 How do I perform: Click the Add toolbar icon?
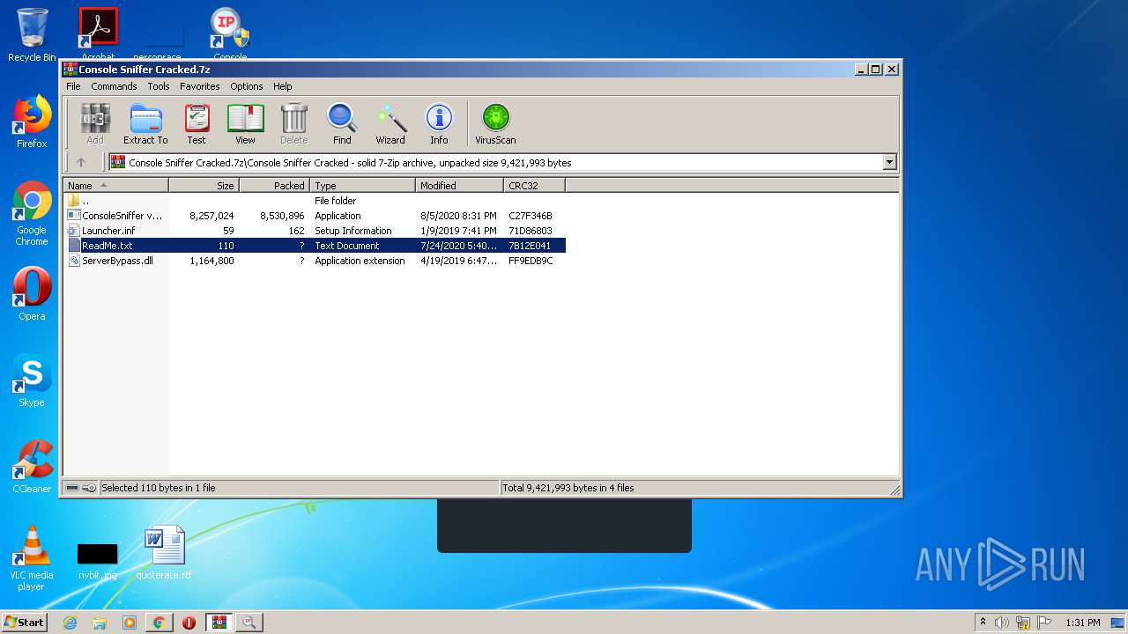pyautogui.click(x=95, y=124)
